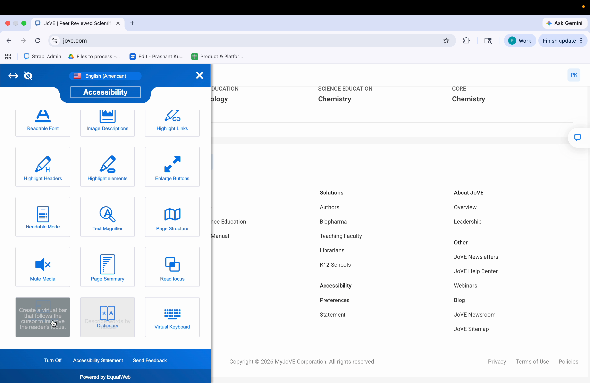Screen dimensions: 590x383
Task: Open the Librarians footer link
Action: (332, 250)
